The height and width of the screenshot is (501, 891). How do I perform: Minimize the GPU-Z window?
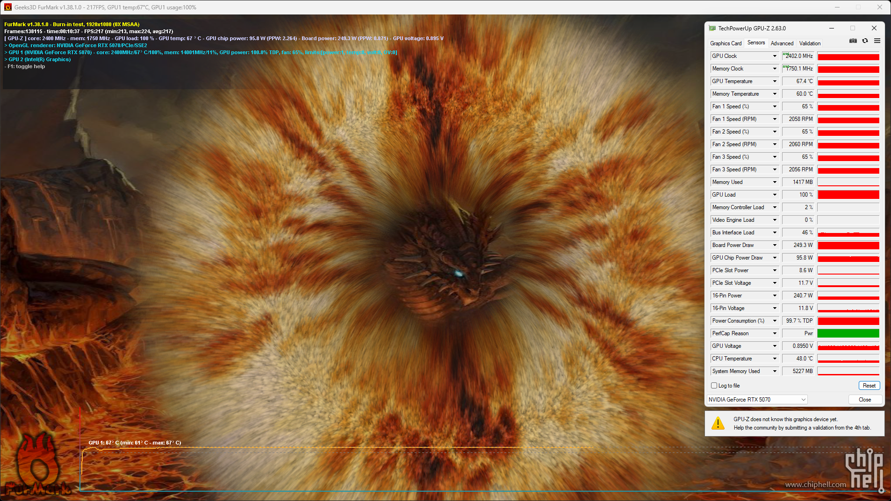[831, 28]
